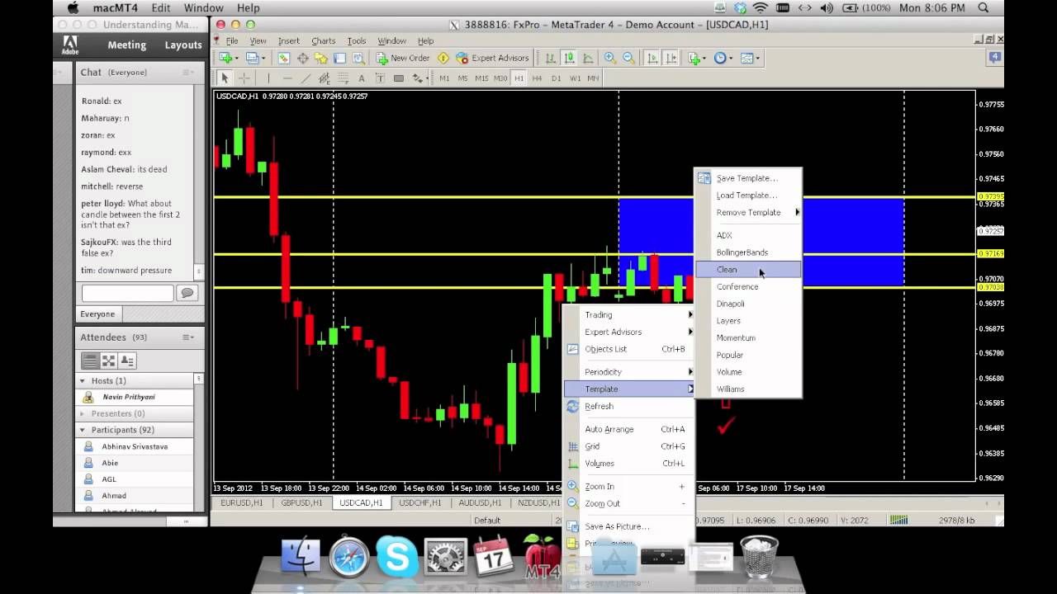This screenshot has height=594, width=1057.
Task: Switch attendees to list view icon
Action: pos(90,361)
